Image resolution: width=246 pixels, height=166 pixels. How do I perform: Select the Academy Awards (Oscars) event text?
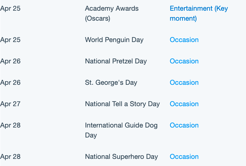tap(112, 14)
